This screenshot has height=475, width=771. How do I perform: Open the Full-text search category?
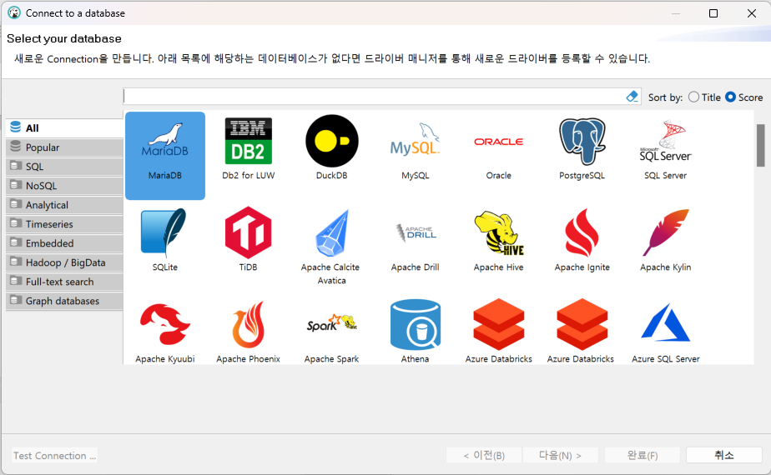pyautogui.click(x=64, y=282)
